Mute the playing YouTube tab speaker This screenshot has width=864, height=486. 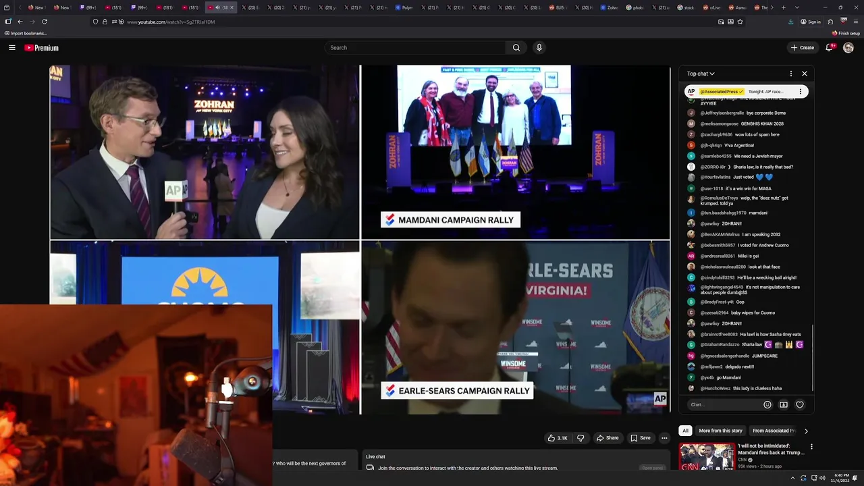click(x=217, y=7)
